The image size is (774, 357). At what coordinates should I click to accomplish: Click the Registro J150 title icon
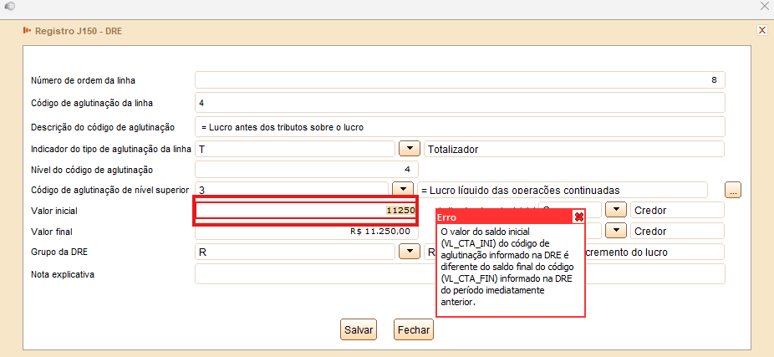tap(27, 31)
